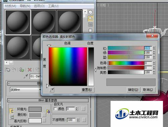Toggle the upper ambient/diffuse lock button
The height and width of the screenshot is (127, 168).
point(11,111)
